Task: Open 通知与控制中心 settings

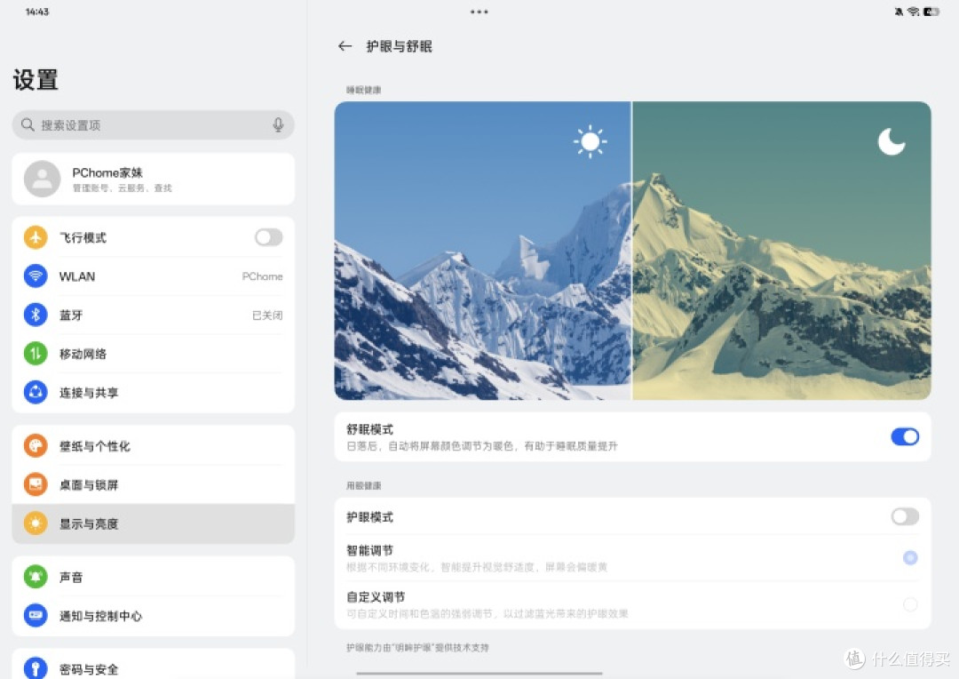Action: click(x=153, y=615)
